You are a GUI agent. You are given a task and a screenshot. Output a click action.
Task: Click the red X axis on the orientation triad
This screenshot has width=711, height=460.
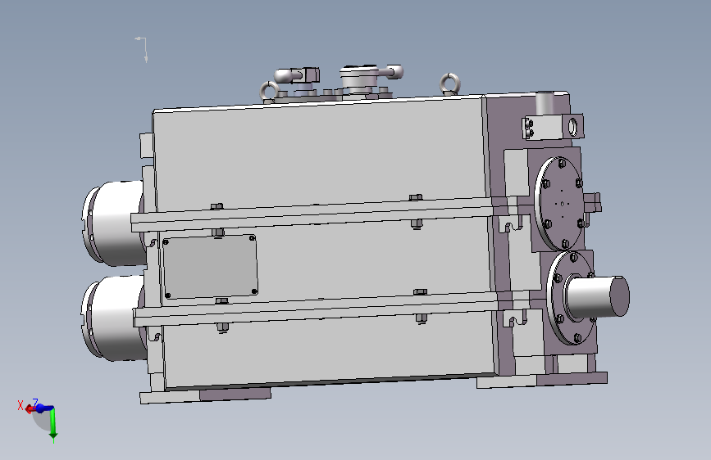(x=30, y=409)
